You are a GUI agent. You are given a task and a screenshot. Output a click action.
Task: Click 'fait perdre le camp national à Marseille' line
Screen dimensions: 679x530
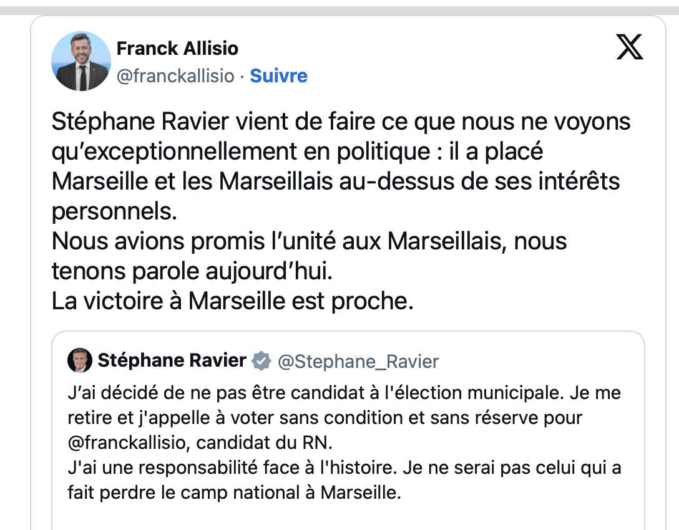[233, 493]
